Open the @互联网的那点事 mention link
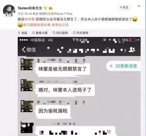The height and width of the screenshot is (136, 146). point(37,25)
